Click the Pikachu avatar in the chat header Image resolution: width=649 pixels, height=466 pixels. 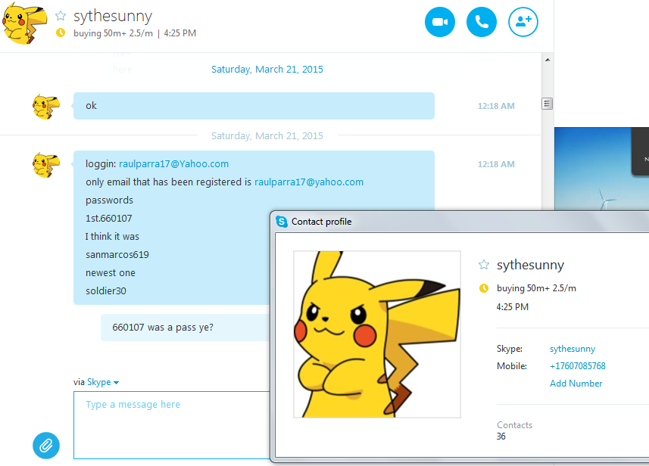pyautogui.click(x=25, y=24)
